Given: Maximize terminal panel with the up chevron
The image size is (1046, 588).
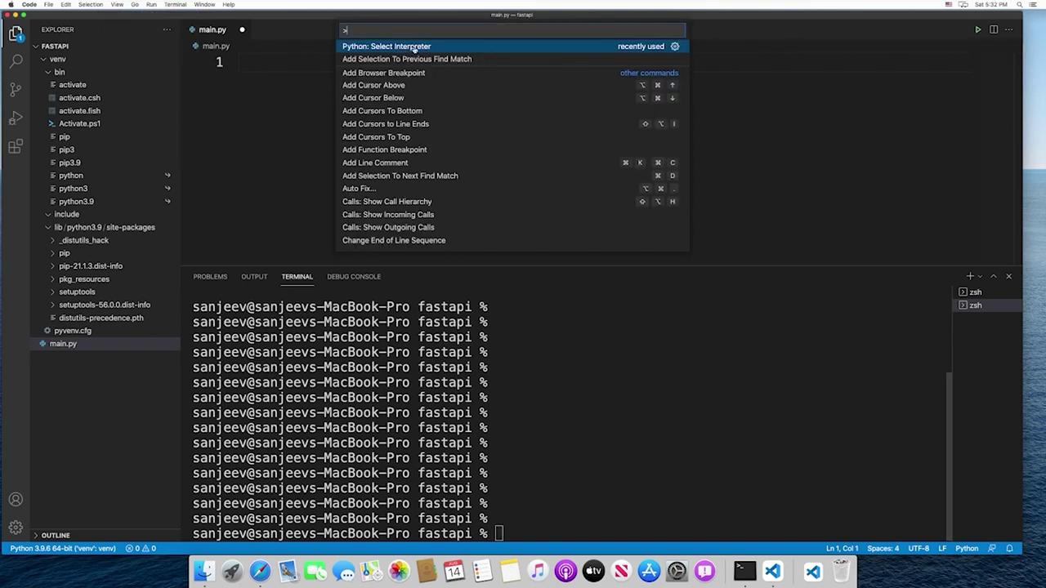Looking at the screenshot, I should click(994, 276).
